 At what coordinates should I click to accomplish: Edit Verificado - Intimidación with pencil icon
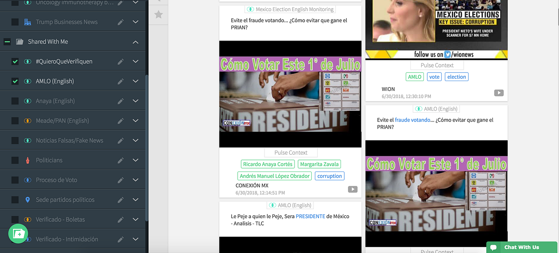coord(120,239)
